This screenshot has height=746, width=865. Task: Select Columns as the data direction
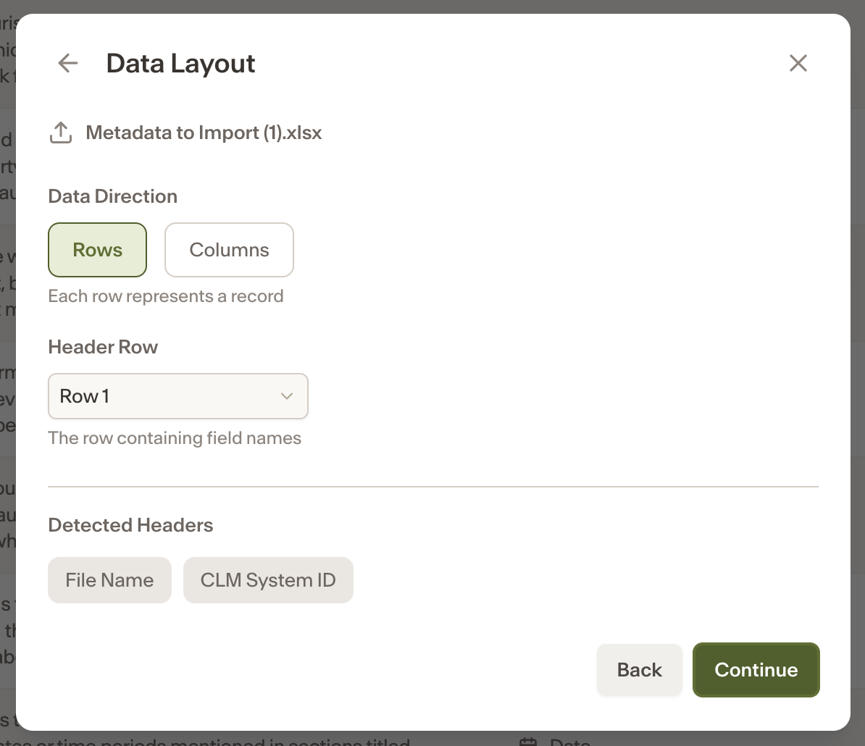point(229,250)
